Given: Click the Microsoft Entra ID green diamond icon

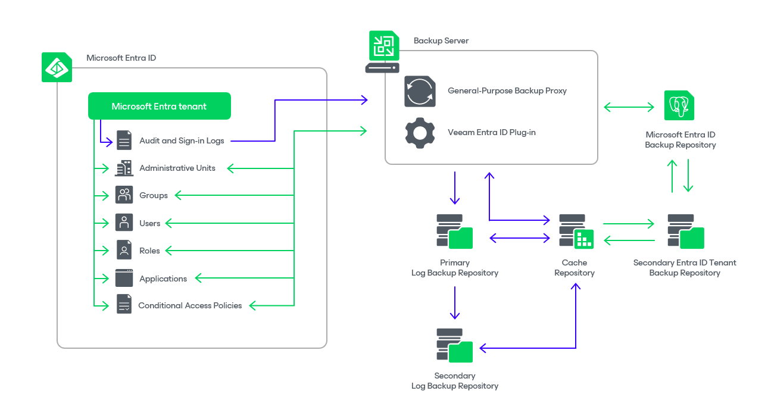Looking at the screenshot, I should 57,67.
